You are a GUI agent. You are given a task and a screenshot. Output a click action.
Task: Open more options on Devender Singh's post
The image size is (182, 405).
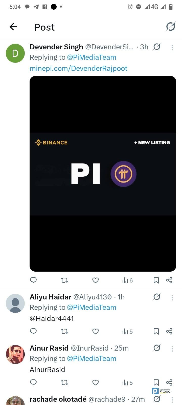click(x=172, y=47)
